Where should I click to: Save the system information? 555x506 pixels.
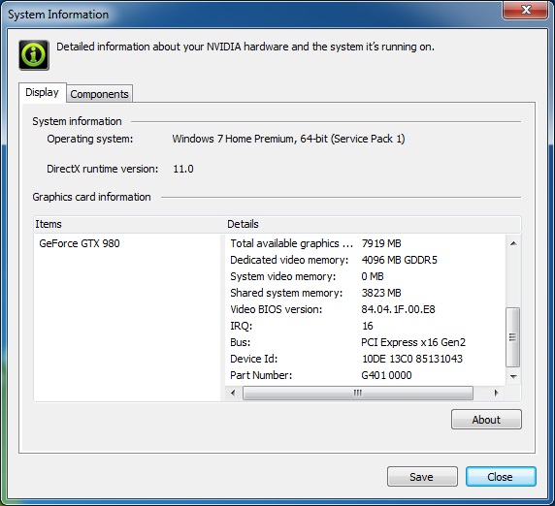coord(422,477)
